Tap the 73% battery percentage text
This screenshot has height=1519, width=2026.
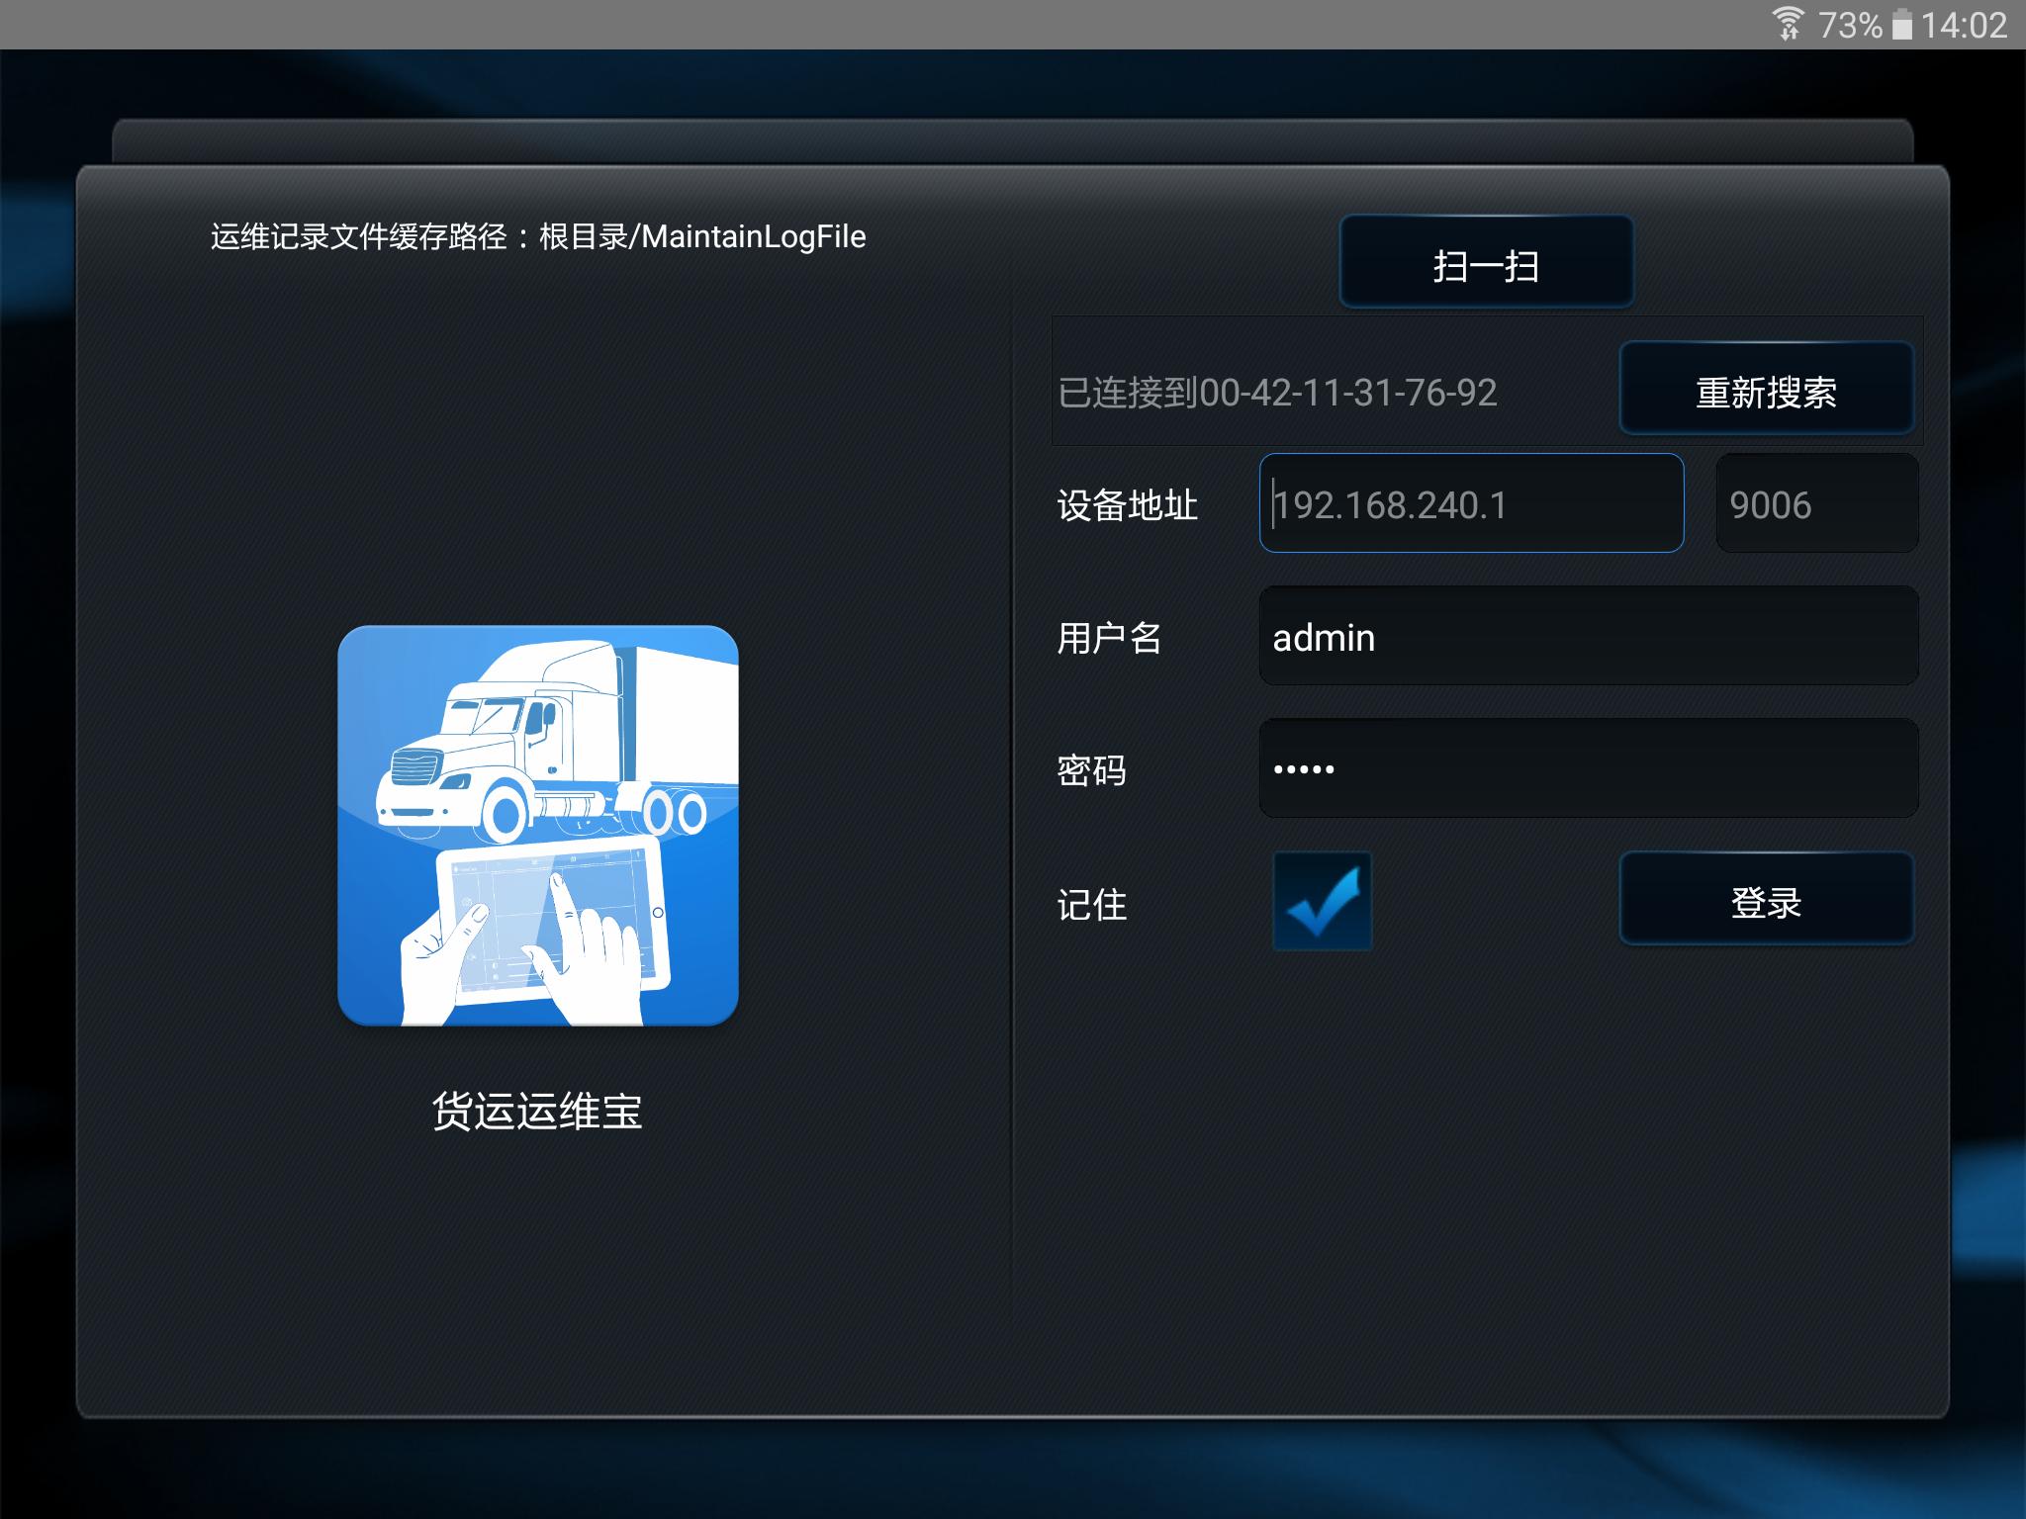click(1850, 25)
